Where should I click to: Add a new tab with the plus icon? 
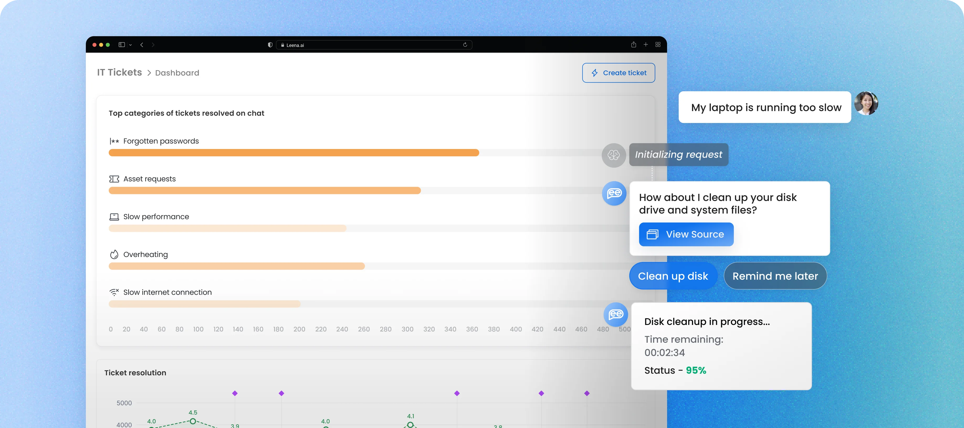tap(646, 45)
